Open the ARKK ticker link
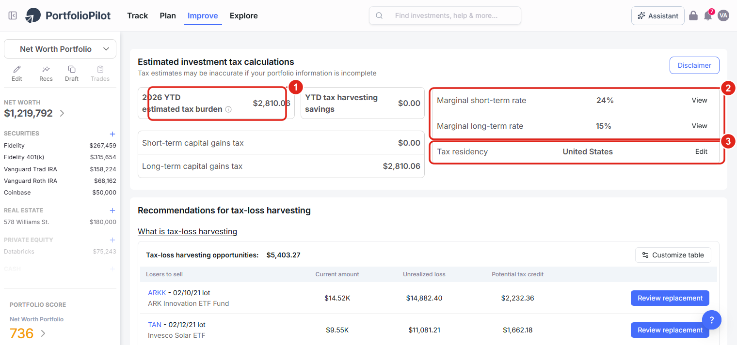Screen dimensions: 737x345 tap(157, 293)
